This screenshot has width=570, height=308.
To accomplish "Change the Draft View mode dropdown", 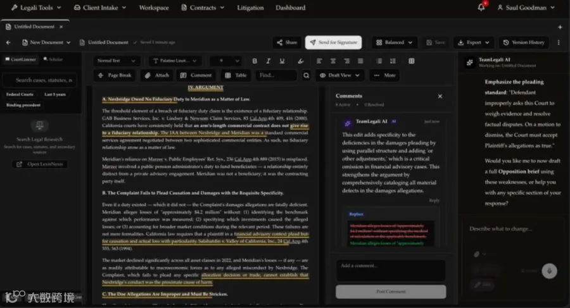I will click(x=339, y=75).
